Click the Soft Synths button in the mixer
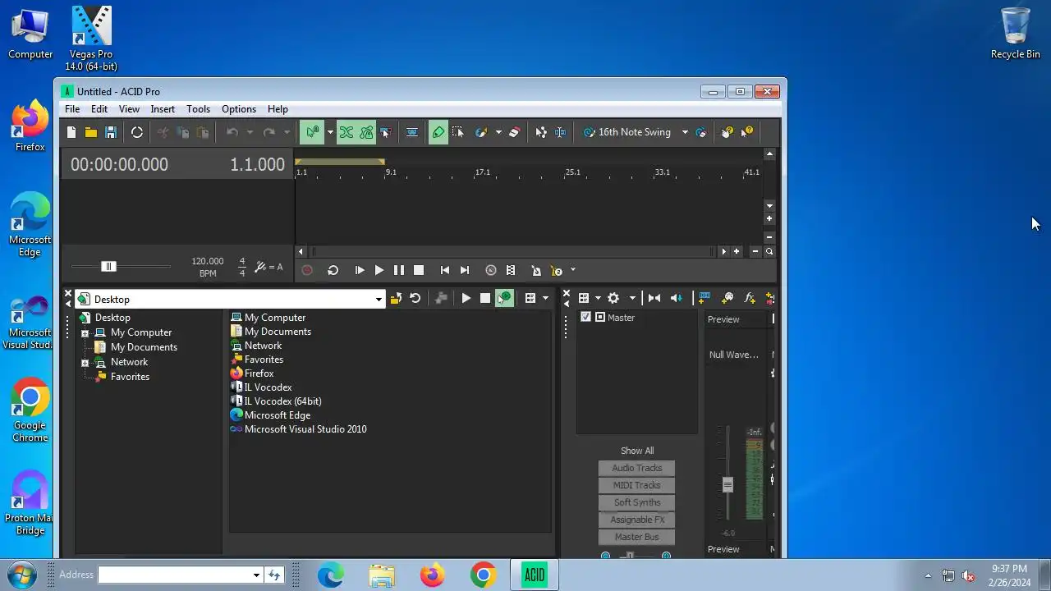This screenshot has height=591, width=1051. pos(637,502)
